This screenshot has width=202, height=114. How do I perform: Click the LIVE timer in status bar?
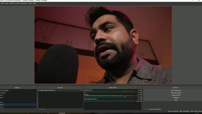[x=173, y=111]
